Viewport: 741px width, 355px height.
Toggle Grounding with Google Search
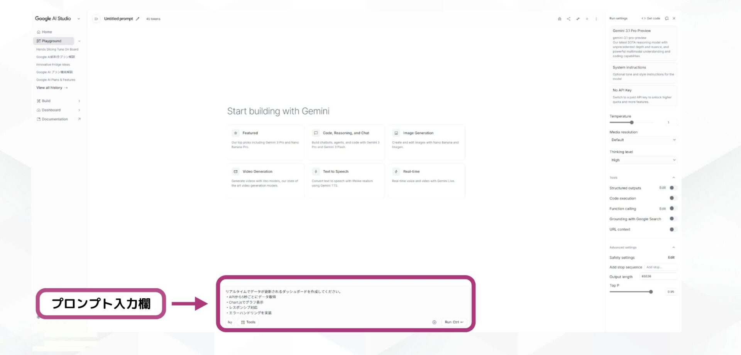(x=672, y=219)
